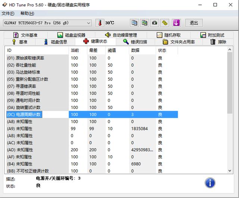This screenshot has height=198, width=239.
Task: Switch to the 错误扫描 tab
Action: (135, 42)
